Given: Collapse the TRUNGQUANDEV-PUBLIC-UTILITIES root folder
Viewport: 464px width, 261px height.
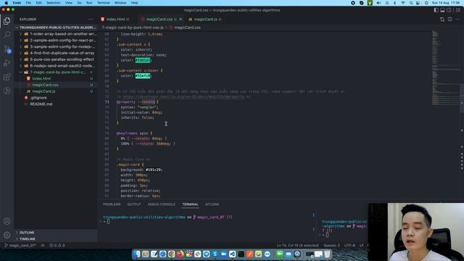Looking at the screenshot, I should tap(57, 28).
